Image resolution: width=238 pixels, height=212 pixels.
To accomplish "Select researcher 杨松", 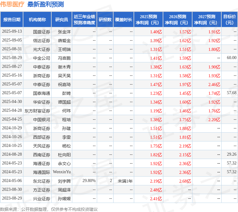I will 66,146.
